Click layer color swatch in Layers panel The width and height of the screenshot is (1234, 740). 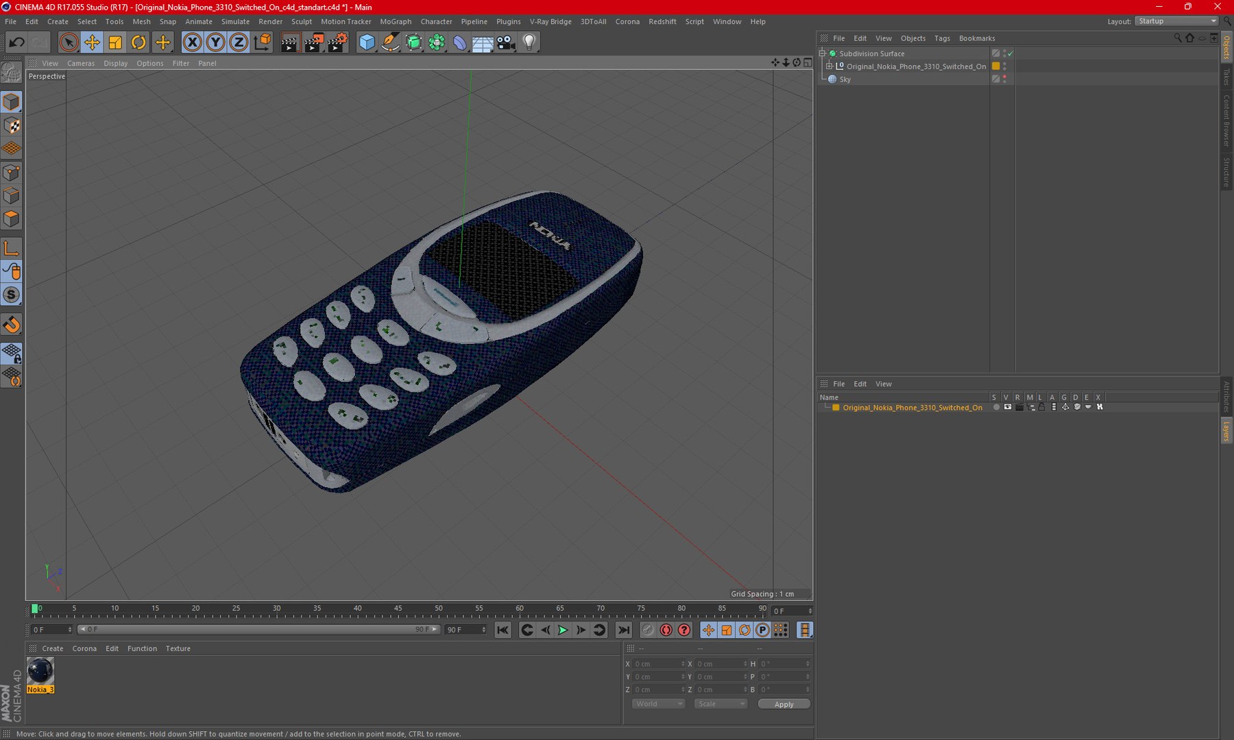tap(836, 408)
